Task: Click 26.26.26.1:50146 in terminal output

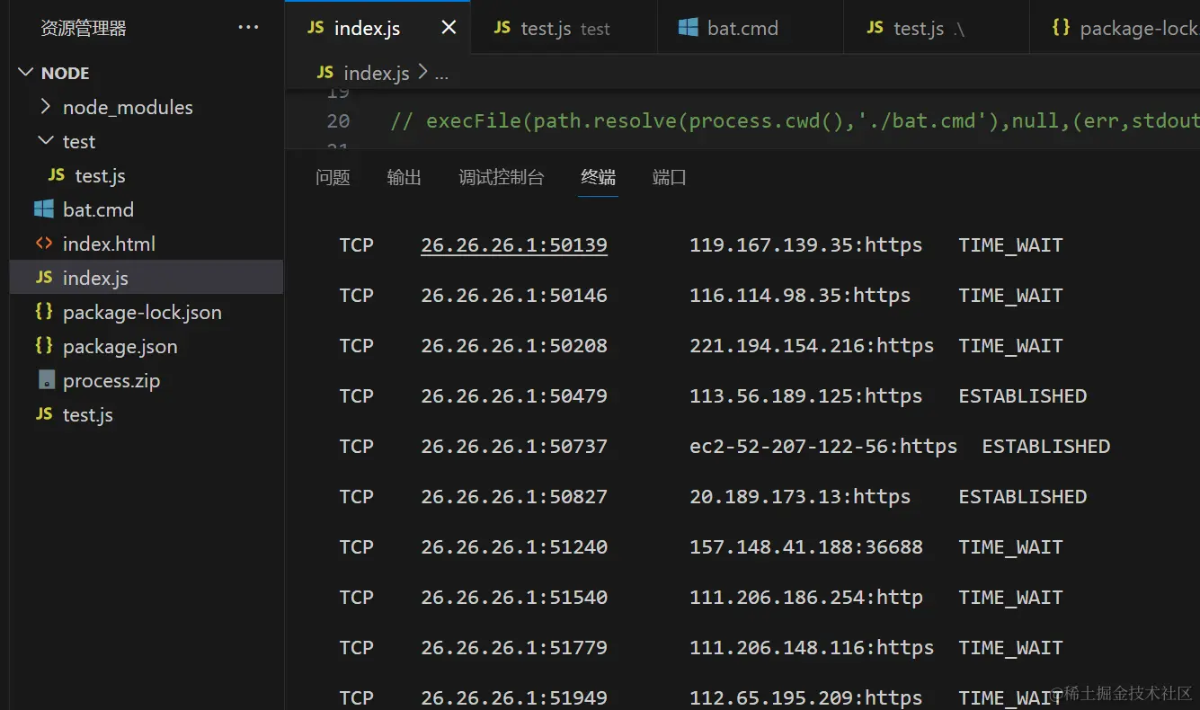Action: tap(514, 295)
